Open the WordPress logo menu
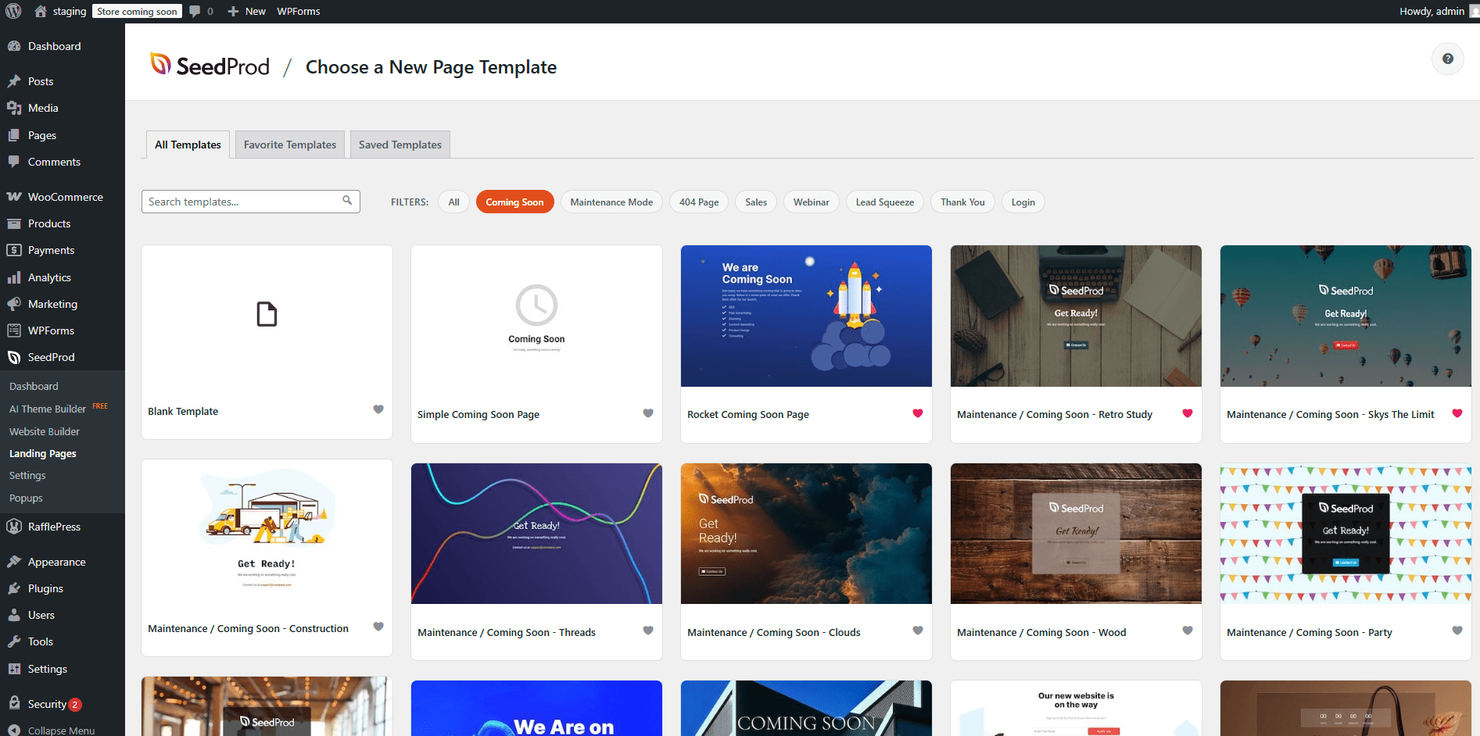Screen dimensions: 1480x736 tap(13, 11)
